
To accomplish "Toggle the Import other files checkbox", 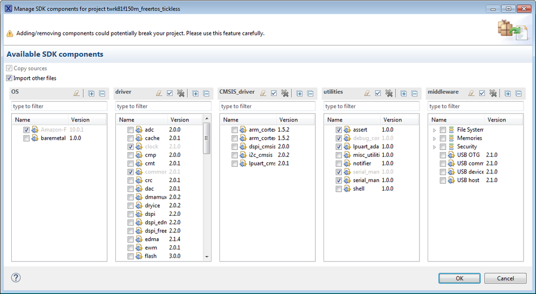I will tap(9, 78).
